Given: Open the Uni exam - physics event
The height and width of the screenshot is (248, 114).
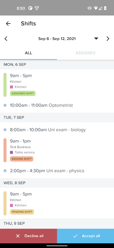Looking at the screenshot, I should click(57, 171).
